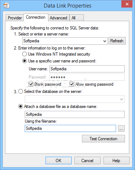Switch to the All tab
The width and height of the screenshot is (135, 170).
coord(77,18)
